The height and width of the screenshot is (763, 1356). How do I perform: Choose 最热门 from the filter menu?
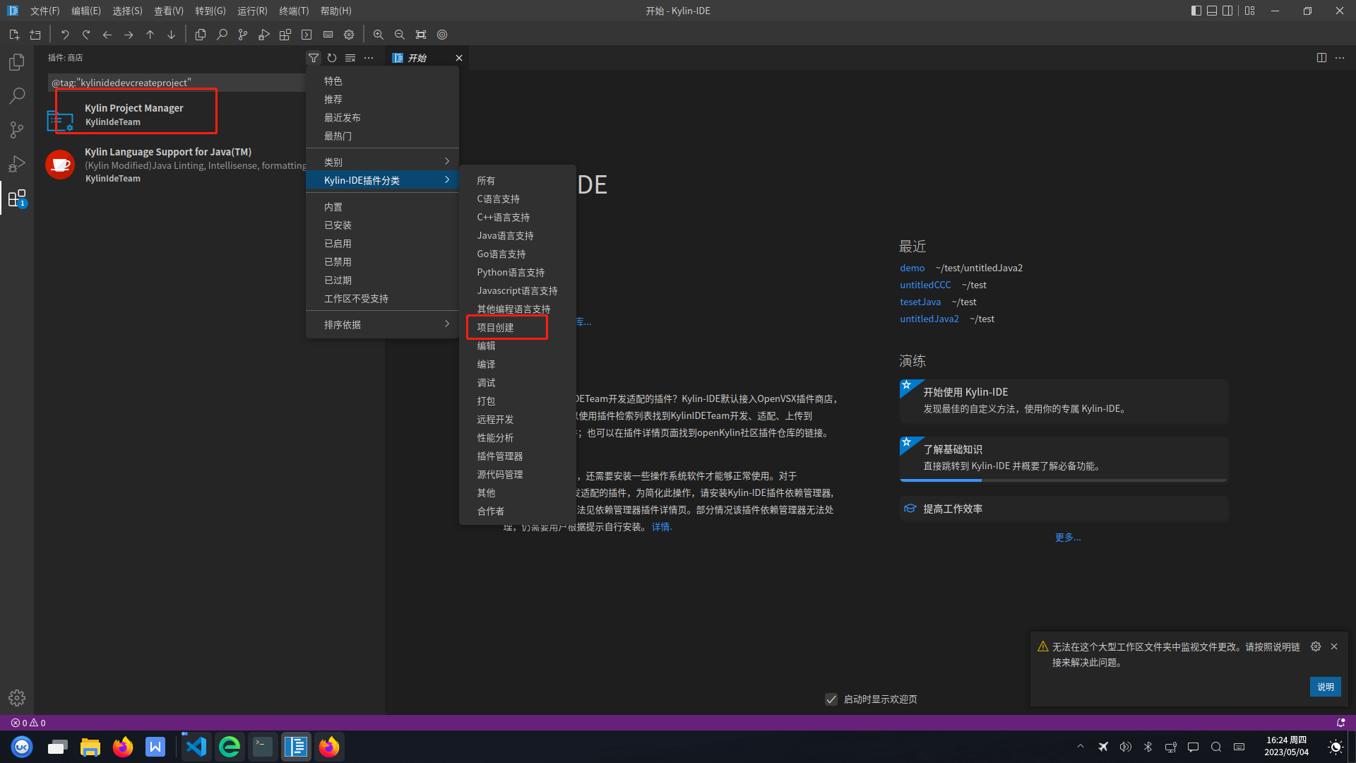pyautogui.click(x=382, y=136)
